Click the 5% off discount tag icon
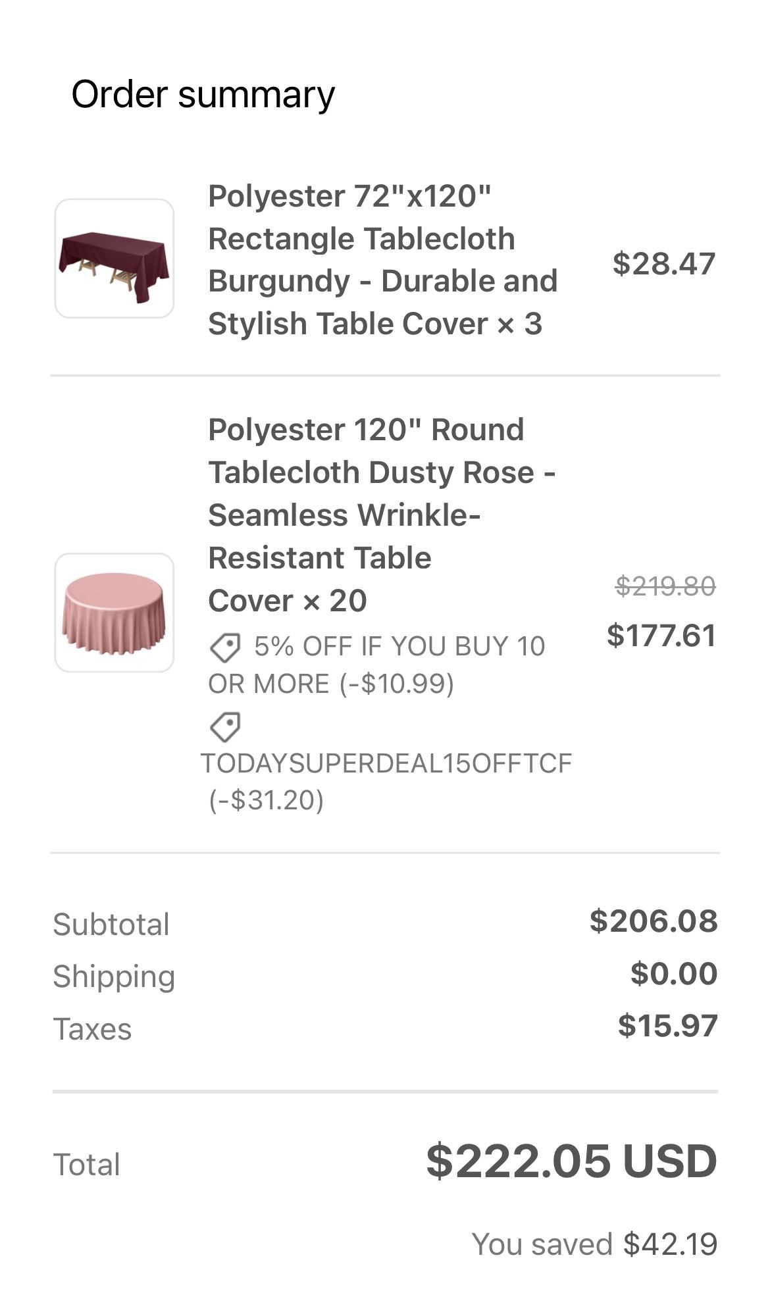This screenshot has width=770, height=1293. point(225,647)
